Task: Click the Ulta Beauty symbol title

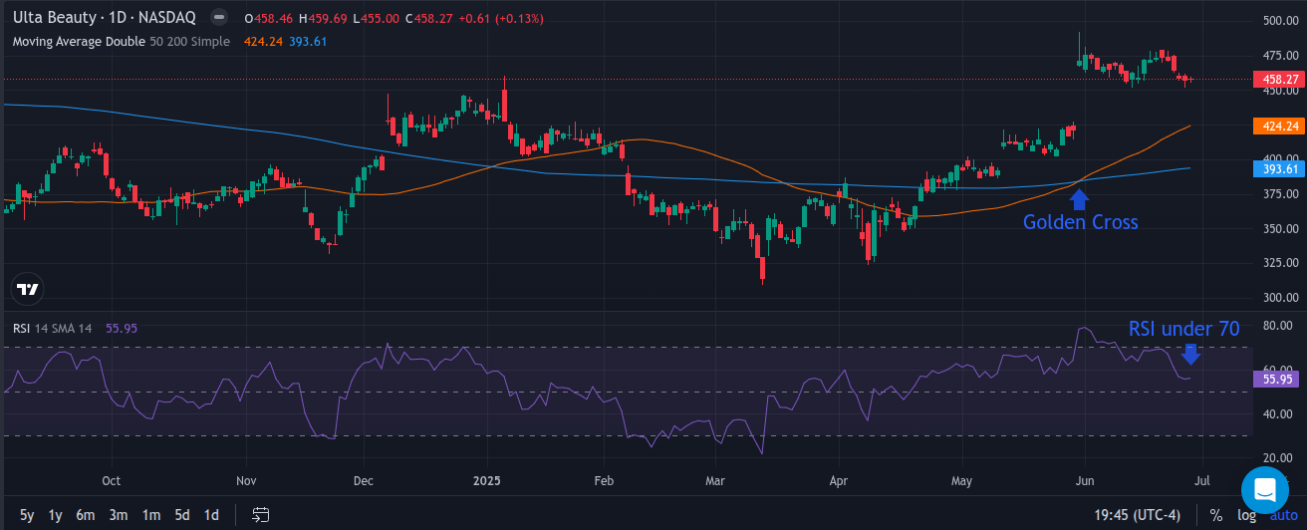Action: click(104, 18)
